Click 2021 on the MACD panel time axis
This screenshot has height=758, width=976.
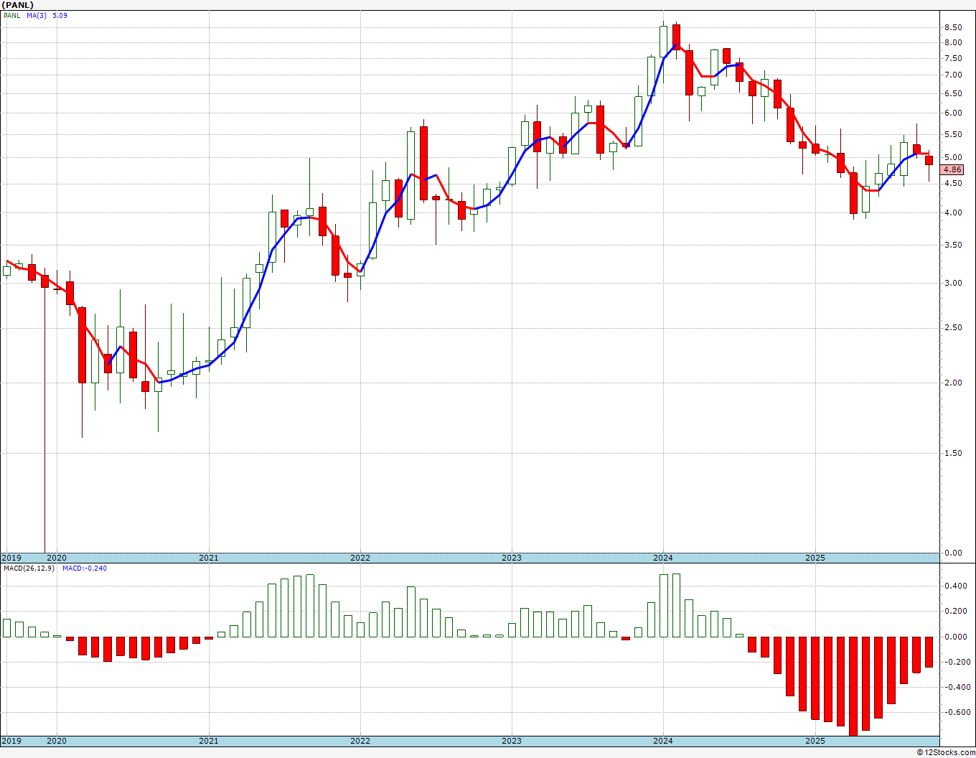pos(208,741)
